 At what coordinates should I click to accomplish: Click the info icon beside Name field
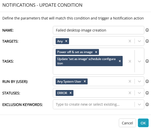coord(147,30)
